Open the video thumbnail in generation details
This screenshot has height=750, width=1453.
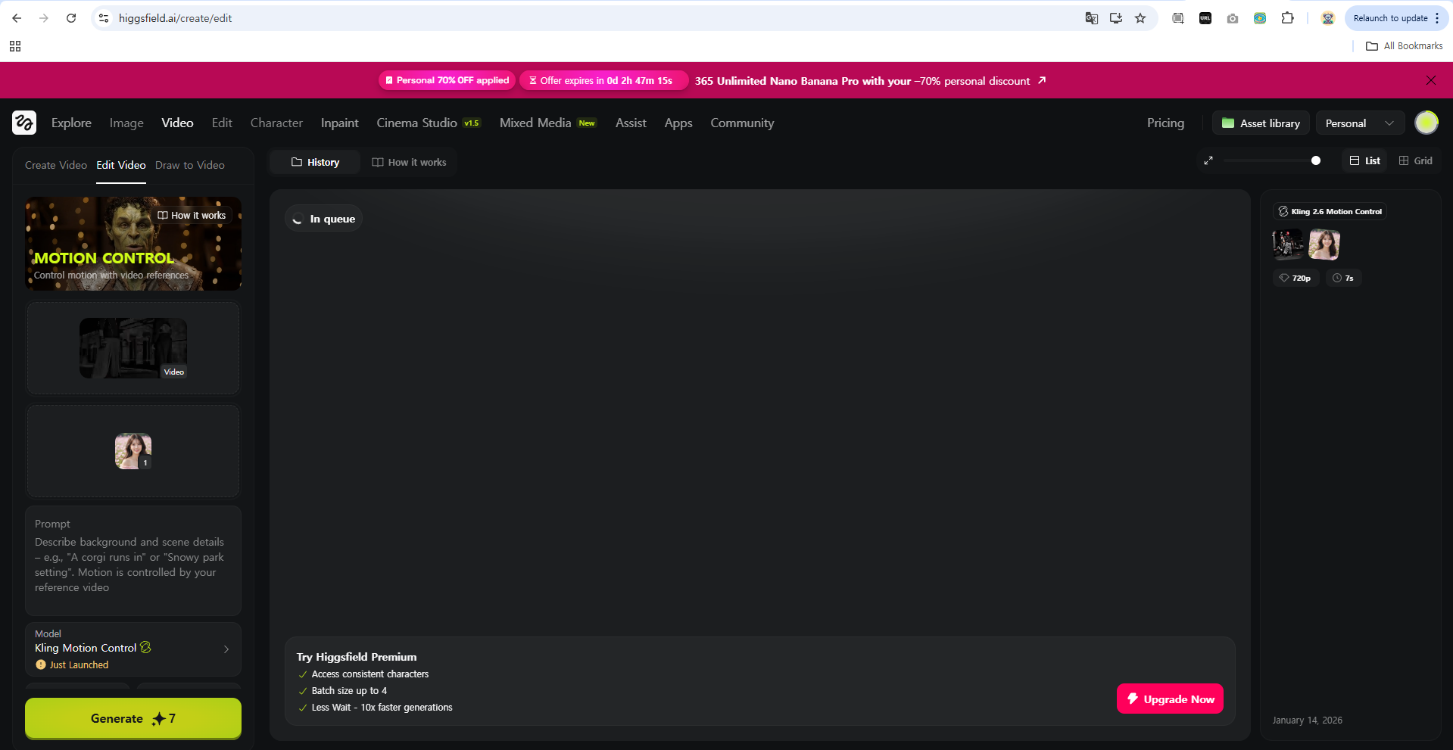pyautogui.click(x=1288, y=244)
